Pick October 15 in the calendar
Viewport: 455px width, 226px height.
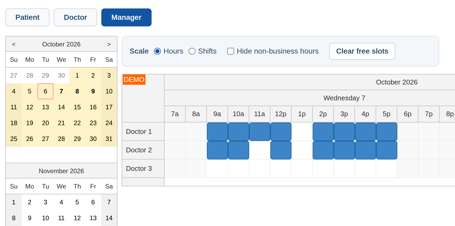pos(77,107)
